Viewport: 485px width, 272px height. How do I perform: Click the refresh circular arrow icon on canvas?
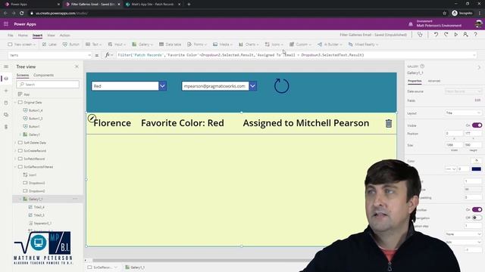pyautogui.click(x=281, y=85)
